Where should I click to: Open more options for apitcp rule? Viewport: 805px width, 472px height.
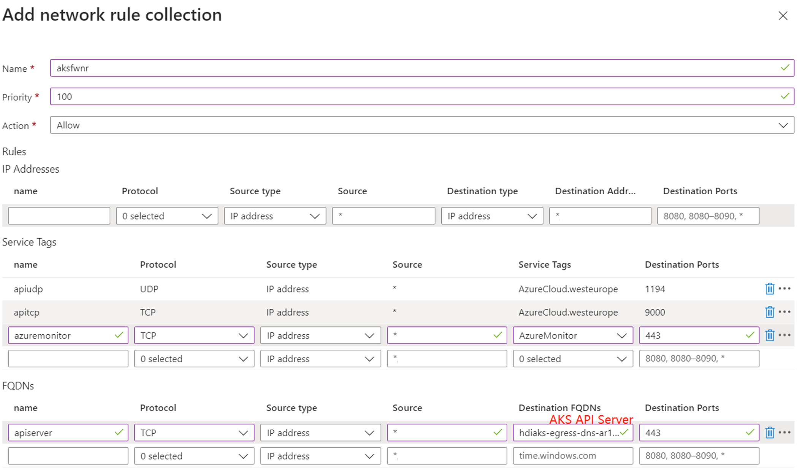[784, 312]
